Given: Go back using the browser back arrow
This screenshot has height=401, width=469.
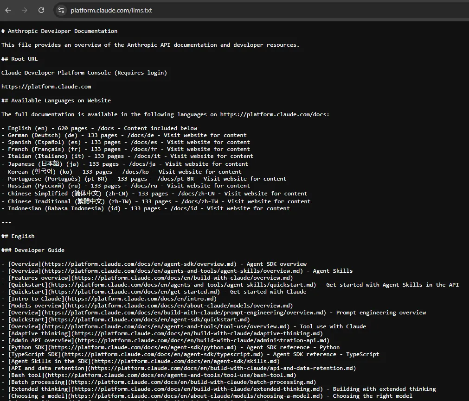Looking at the screenshot, I should coord(8,10).
